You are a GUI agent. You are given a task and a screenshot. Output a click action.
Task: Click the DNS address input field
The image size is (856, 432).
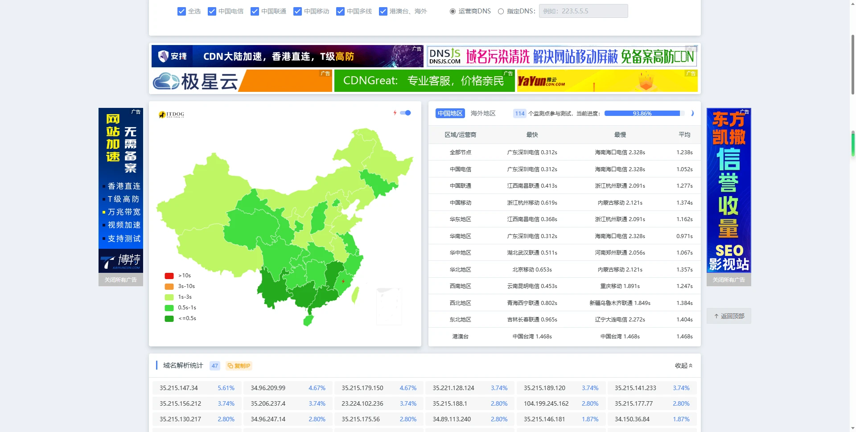click(x=583, y=11)
